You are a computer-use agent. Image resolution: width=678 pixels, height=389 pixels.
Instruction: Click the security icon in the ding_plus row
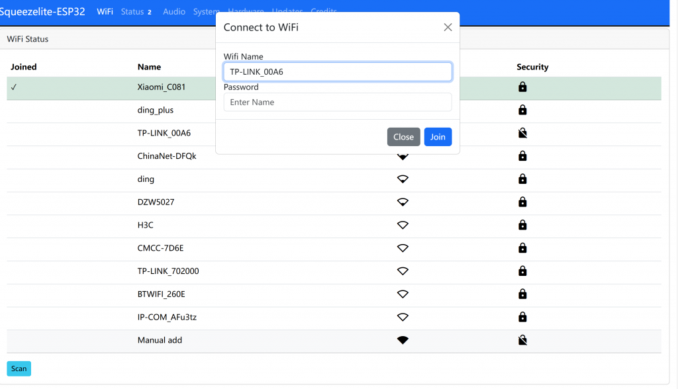point(522,110)
